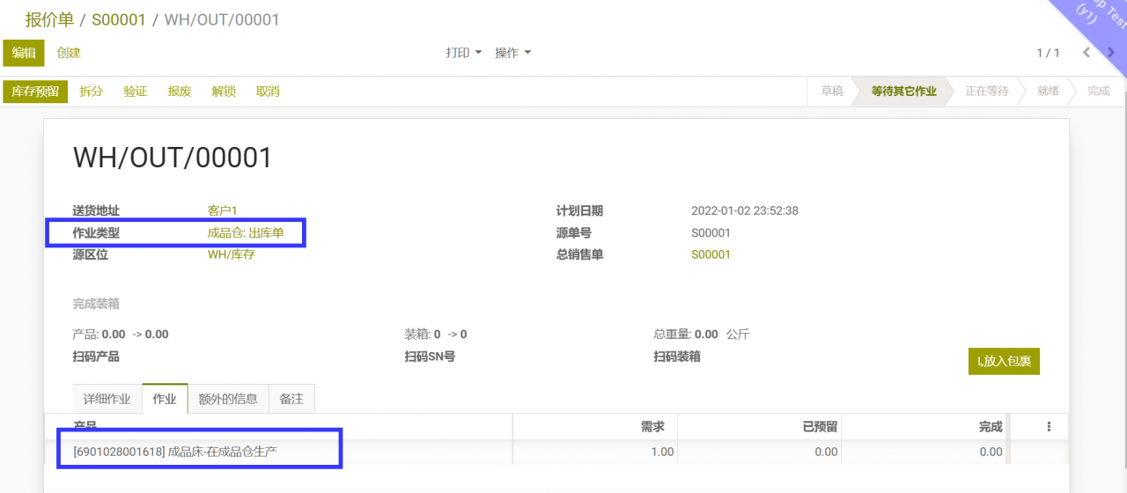Open the 打印 dropdown
The height and width of the screenshot is (493, 1127).
[463, 53]
